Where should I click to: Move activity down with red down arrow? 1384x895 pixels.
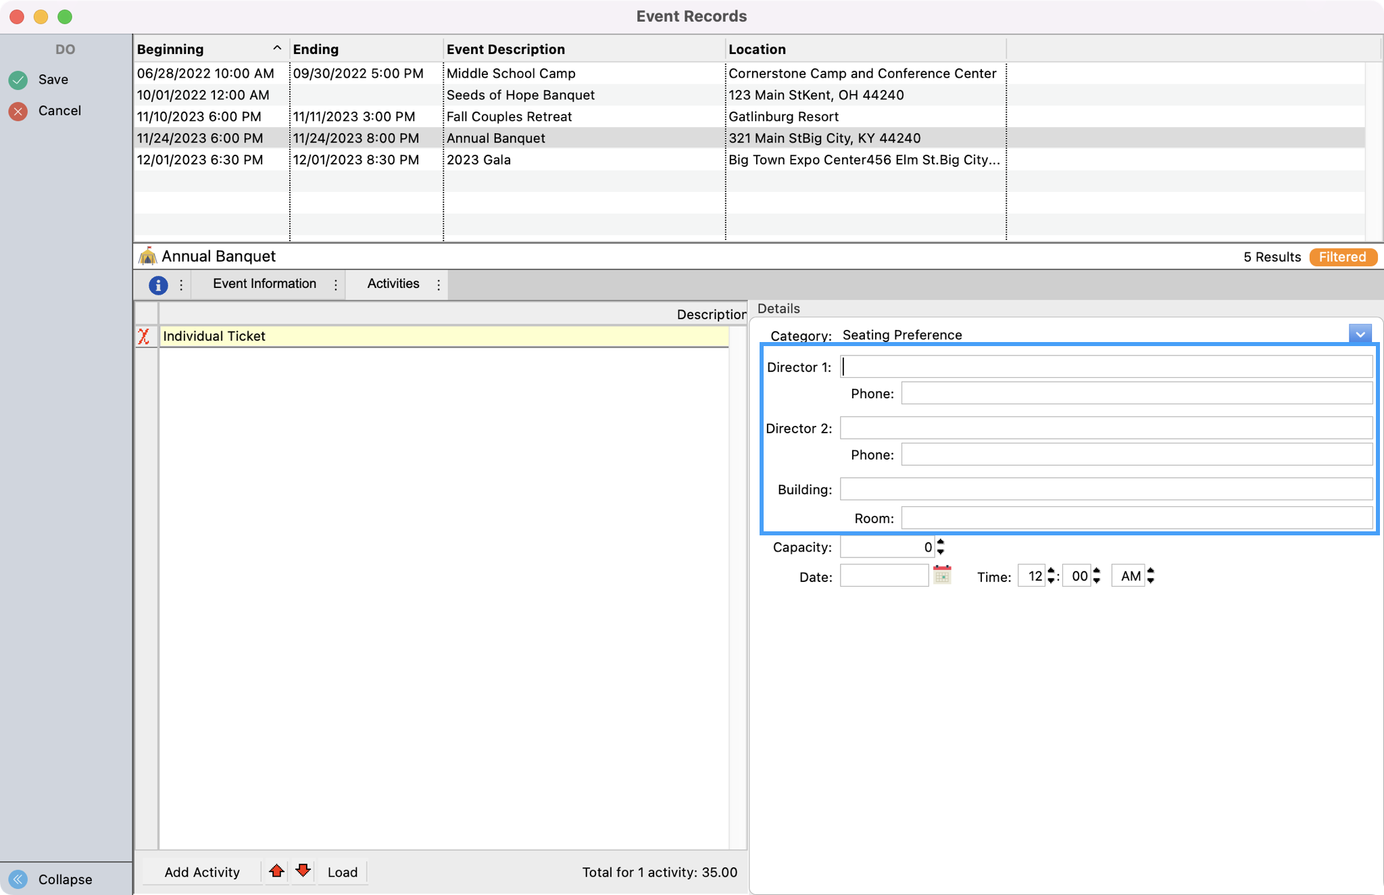tap(303, 871)
